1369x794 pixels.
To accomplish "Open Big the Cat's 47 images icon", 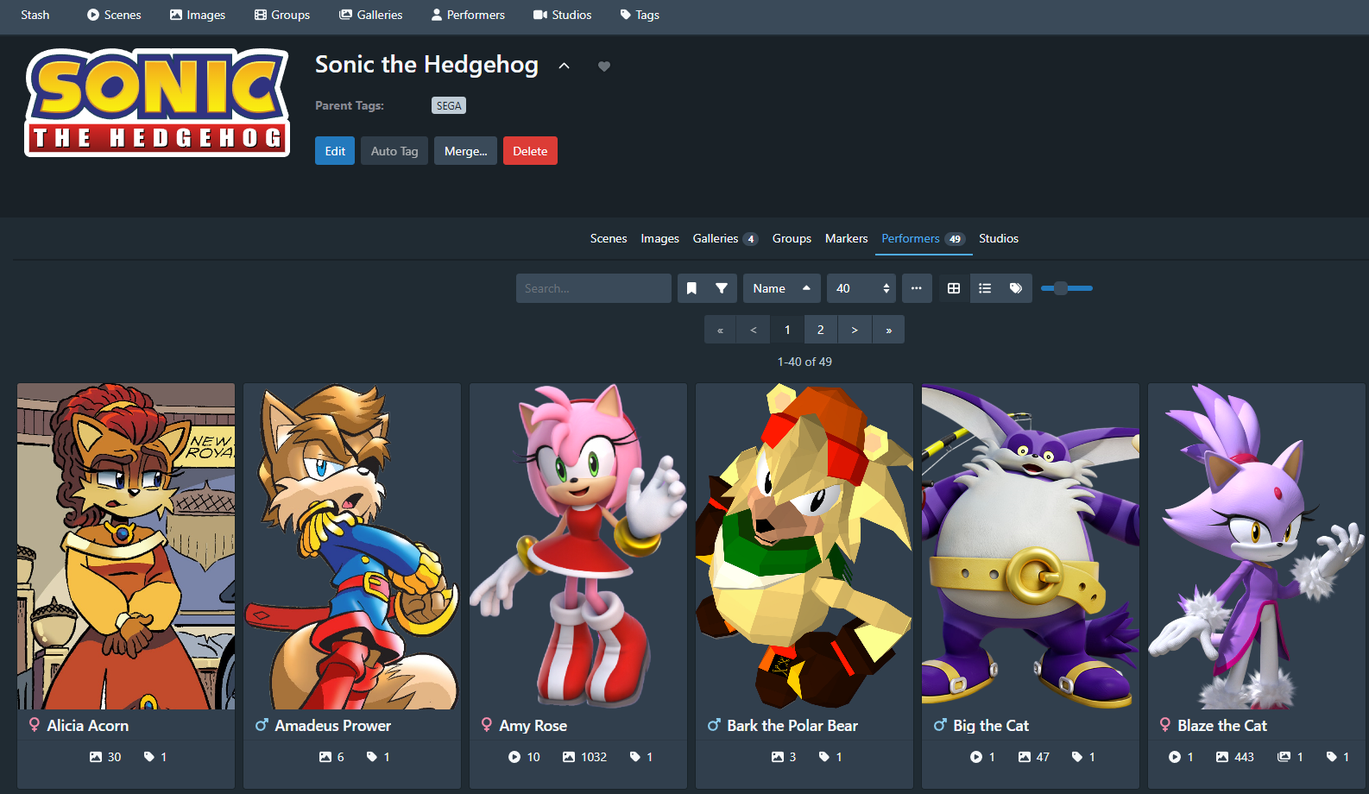I will (1033, 757).
